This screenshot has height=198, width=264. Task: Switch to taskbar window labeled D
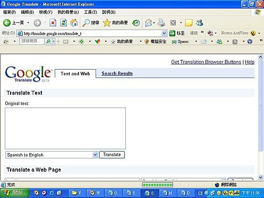coord(186,193)
